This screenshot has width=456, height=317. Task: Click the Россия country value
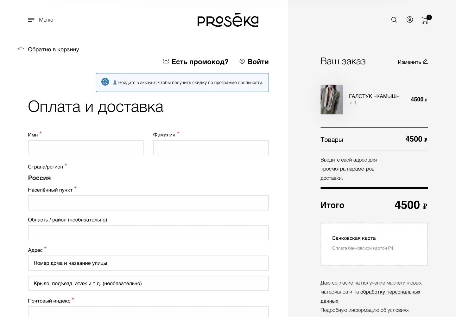pos(39,178)
